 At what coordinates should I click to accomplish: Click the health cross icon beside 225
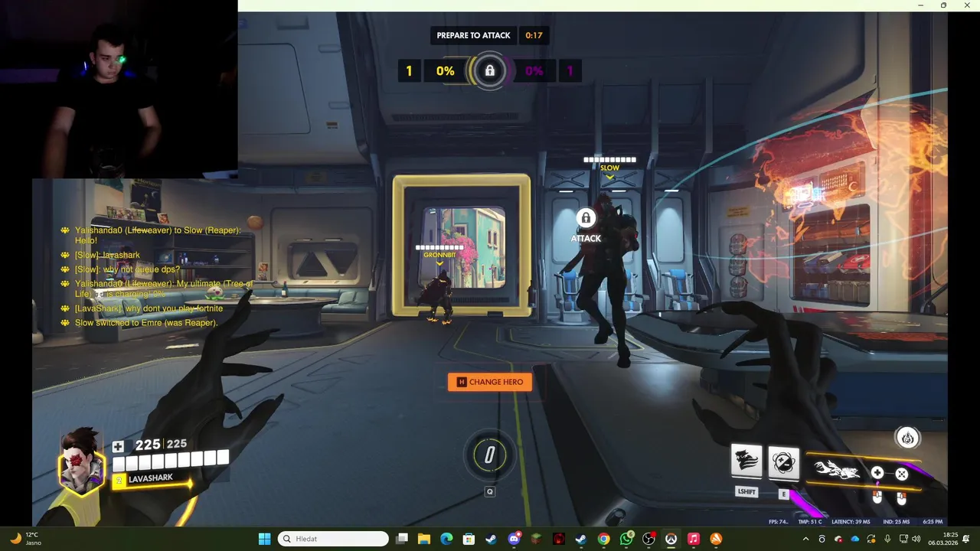pos(118,446)
